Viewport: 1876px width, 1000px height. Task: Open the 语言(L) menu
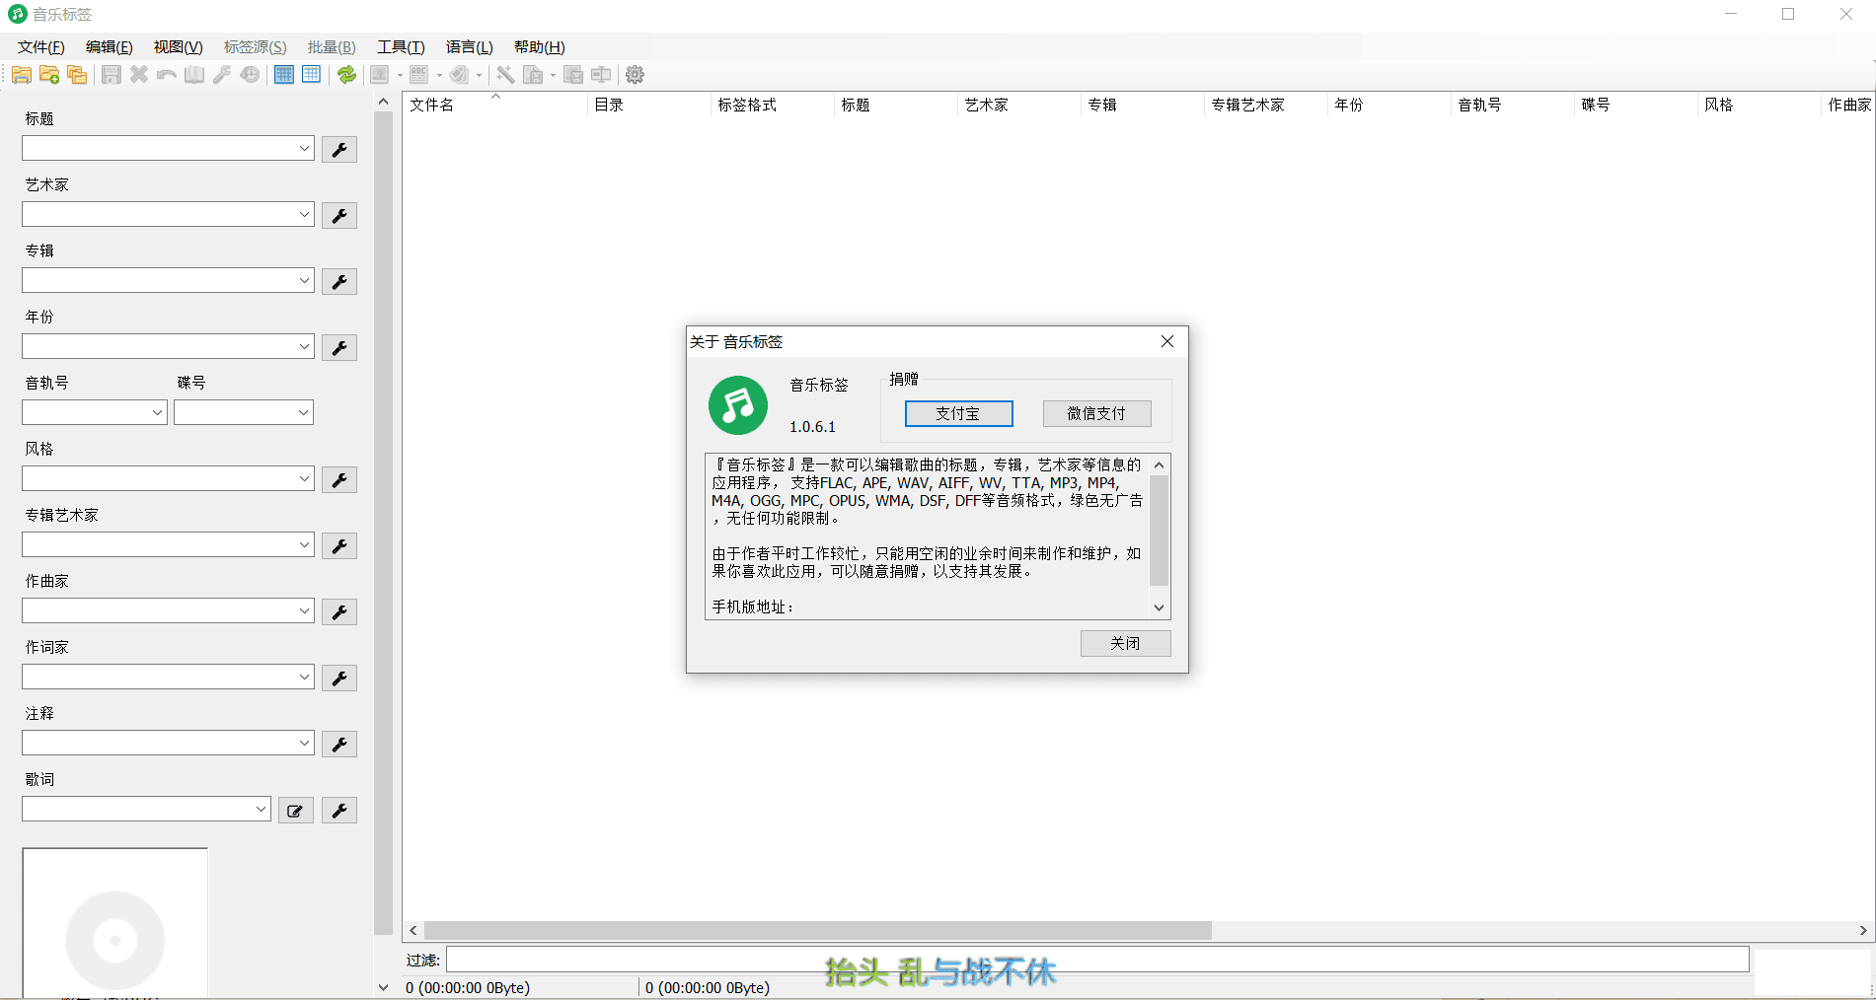click(469, 47)
